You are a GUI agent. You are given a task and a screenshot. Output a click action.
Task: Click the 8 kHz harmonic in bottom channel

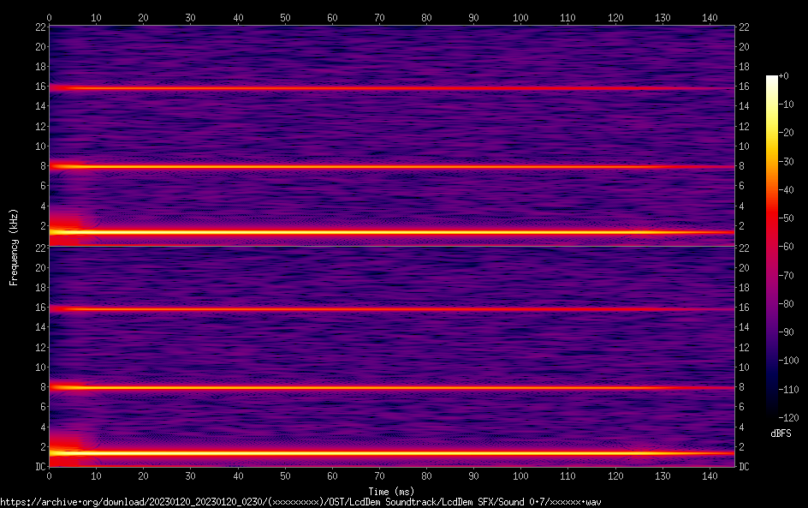point(385,387)
